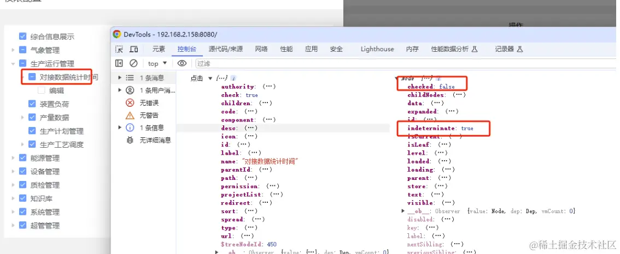Invoke the children property getter (…)
The image size is (620, 254).
265,103
